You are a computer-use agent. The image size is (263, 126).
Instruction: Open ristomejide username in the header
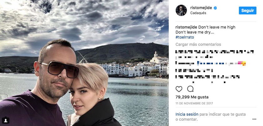point(201,8)
